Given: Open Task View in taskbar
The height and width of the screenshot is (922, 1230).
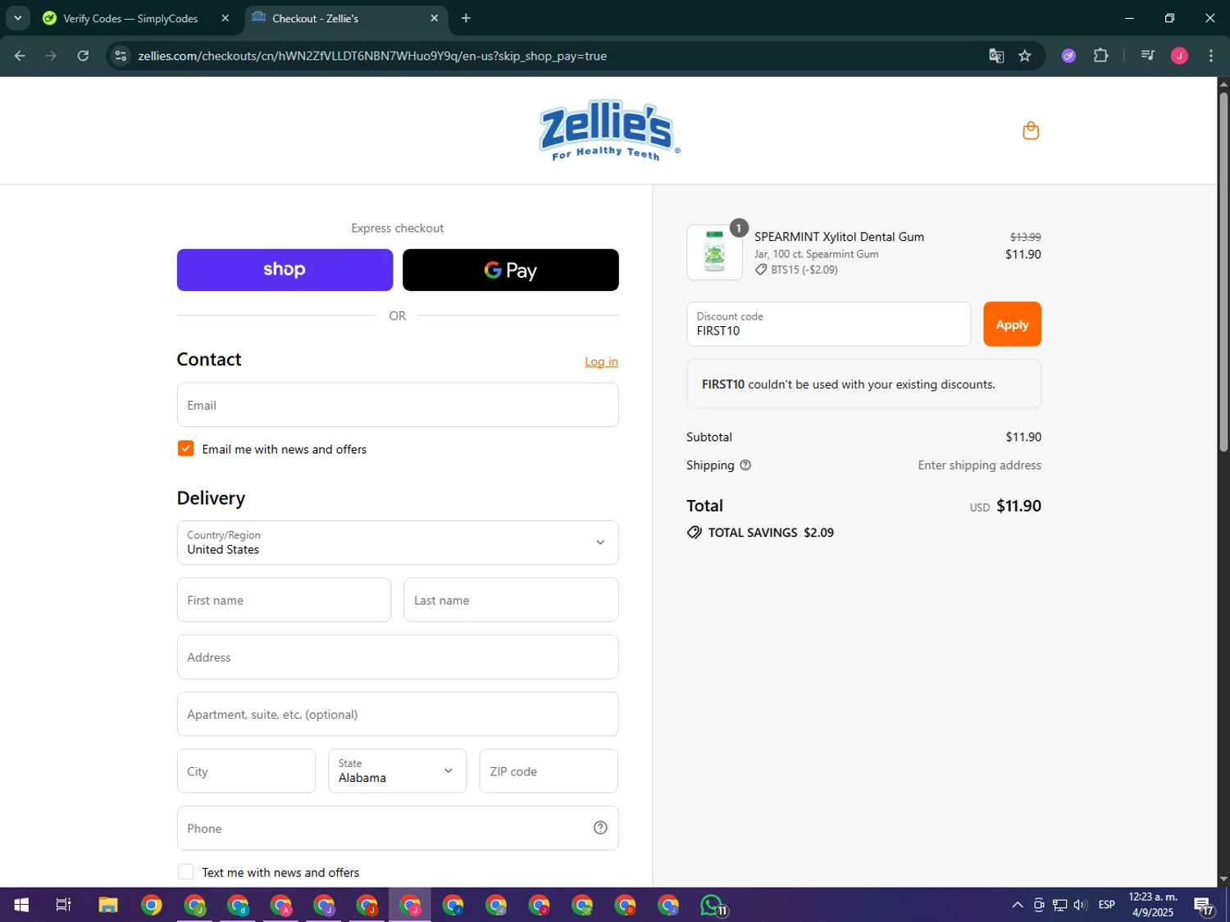Looking at the screenshot, I should coord(63,905).
